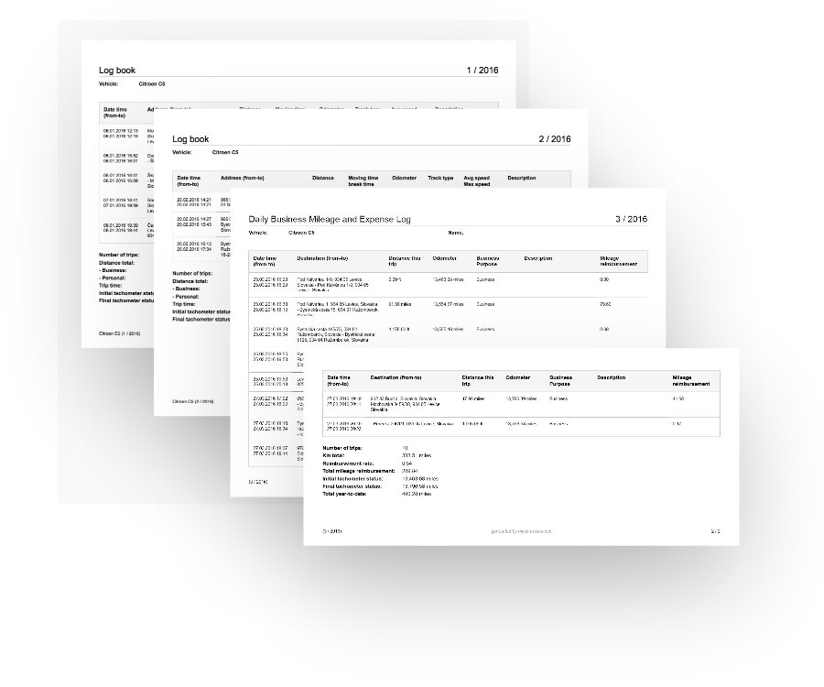Viewport: 824px width, 687px height.
Task: Click 'Description' header on the 3 / 2016 page
Action: (538, 258)
